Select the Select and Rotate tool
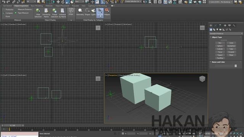The width and height of the screenshot is (244, 137). point(63,2)
